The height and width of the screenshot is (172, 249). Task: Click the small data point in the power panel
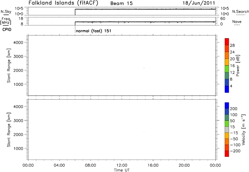pos(144,68)
